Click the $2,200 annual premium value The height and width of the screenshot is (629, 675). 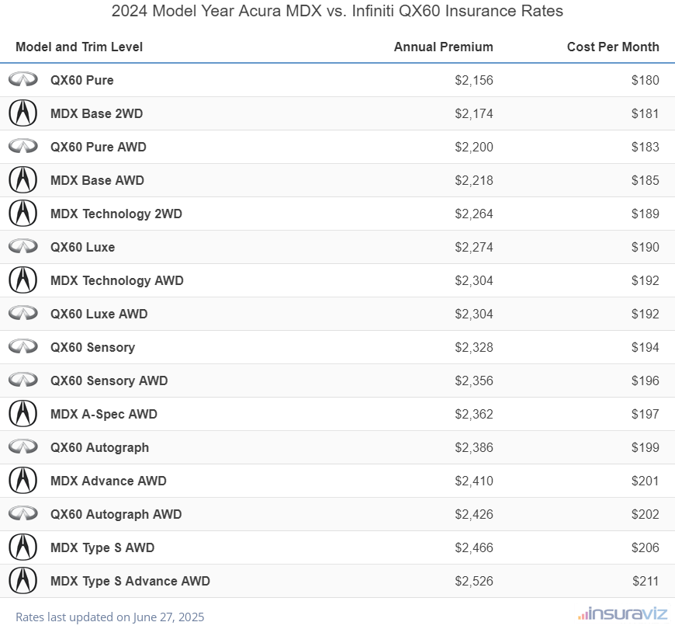tap(474, 147)
